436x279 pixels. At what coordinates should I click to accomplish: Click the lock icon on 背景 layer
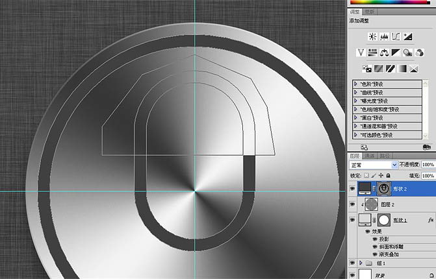pyautogui.click(x=431, y=275)
